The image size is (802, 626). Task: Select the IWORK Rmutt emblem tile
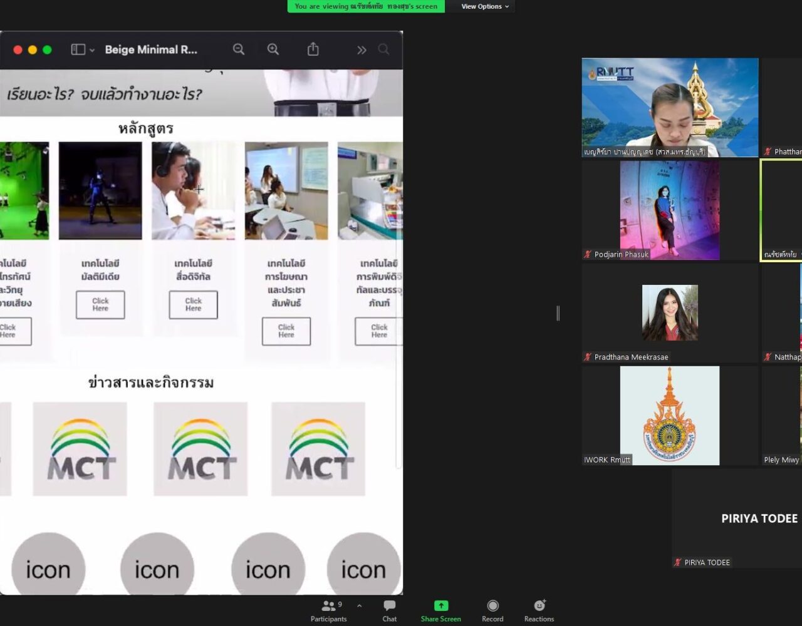pos(670,416)
